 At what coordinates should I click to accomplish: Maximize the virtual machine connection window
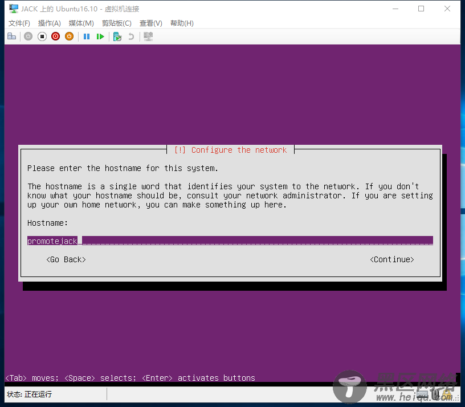tap(421, 9)
